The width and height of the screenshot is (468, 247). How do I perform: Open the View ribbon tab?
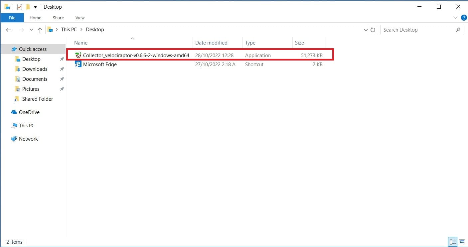(80, 18)
